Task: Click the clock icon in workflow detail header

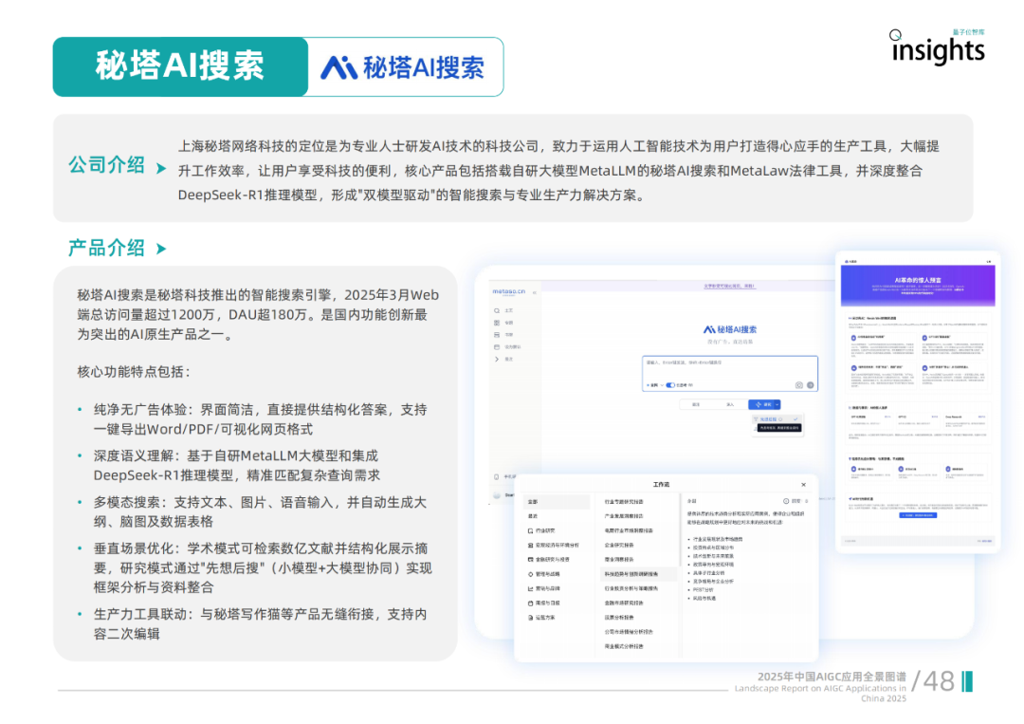Action: point(786,501)
